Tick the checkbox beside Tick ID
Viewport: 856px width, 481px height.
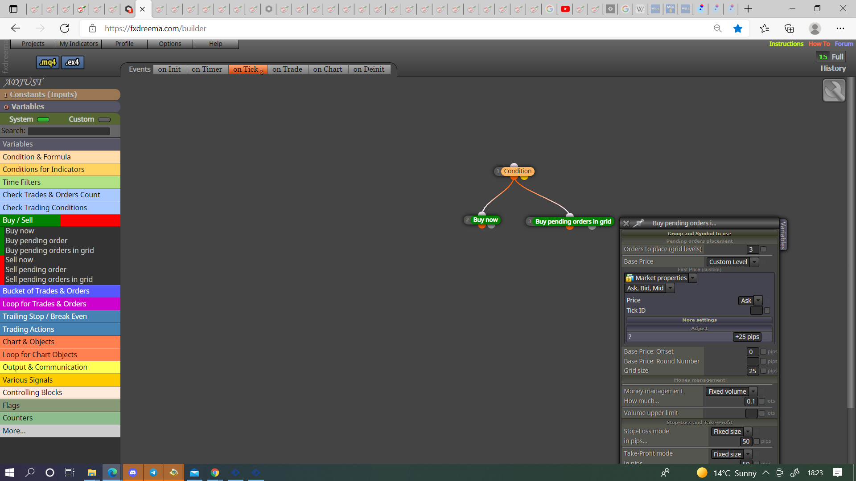pyautogui.click(x=767, y=310)
